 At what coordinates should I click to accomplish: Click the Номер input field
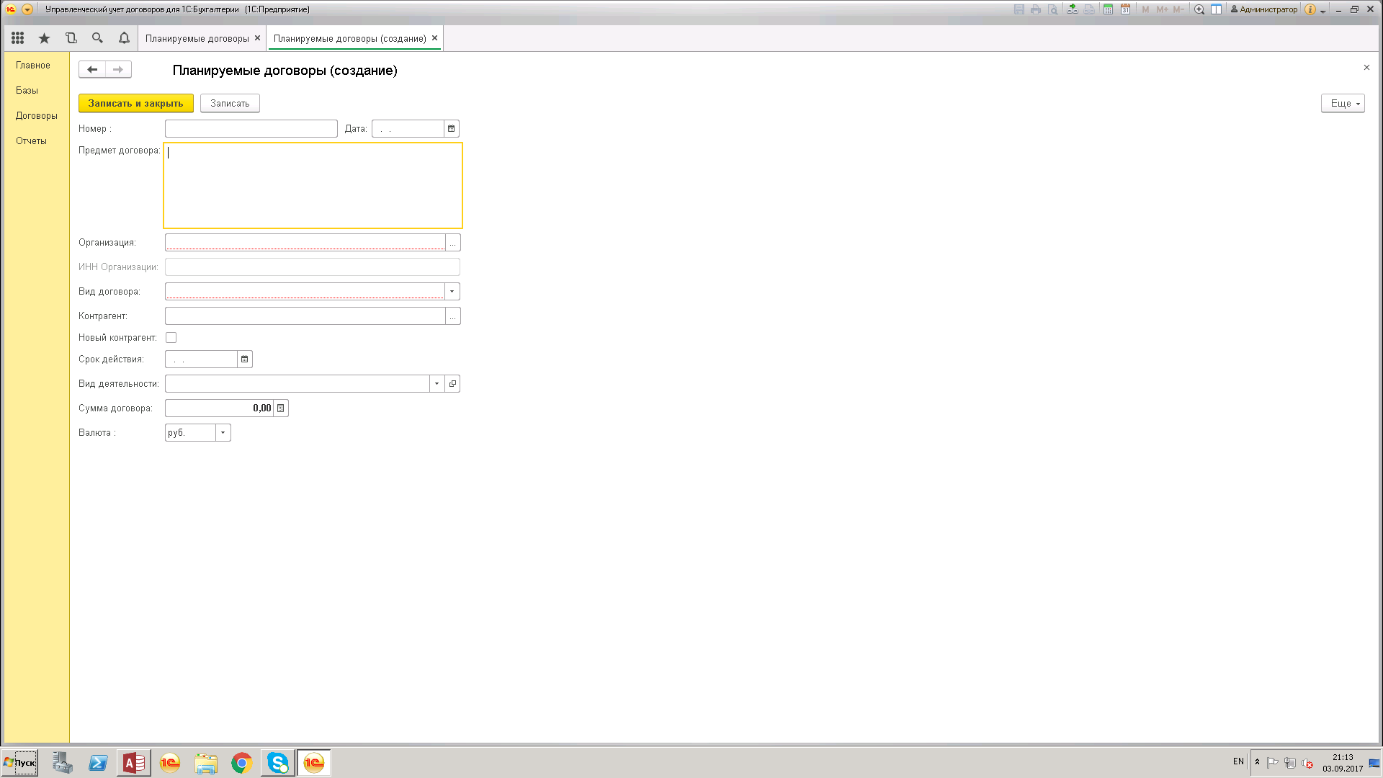coord(251,129)
